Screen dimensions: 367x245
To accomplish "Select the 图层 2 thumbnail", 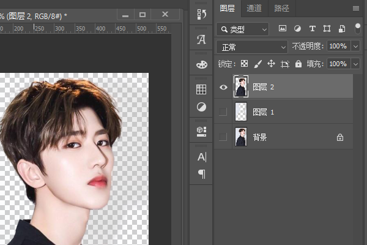I will pyautogui.click(x=241, y=86).
